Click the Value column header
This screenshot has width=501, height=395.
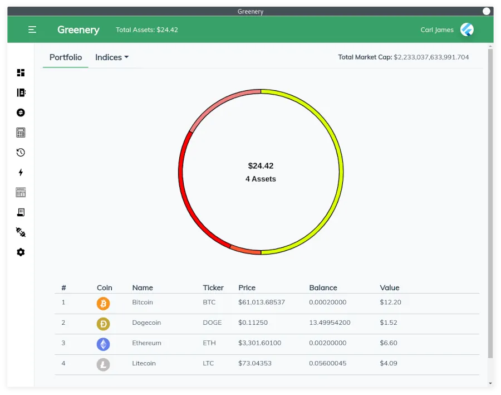point(390,287)
